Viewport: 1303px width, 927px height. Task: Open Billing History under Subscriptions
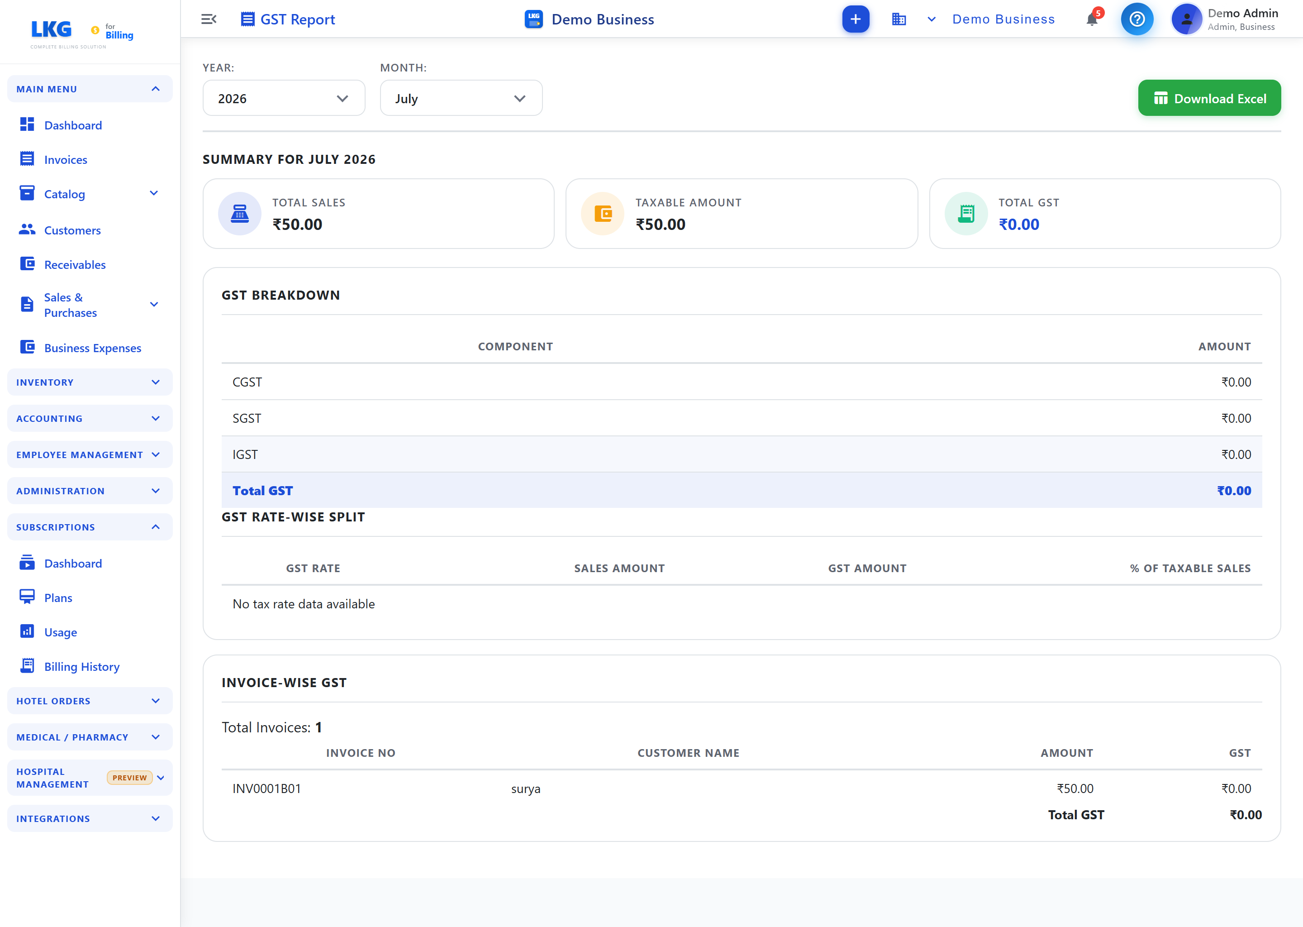coord(81,667)
